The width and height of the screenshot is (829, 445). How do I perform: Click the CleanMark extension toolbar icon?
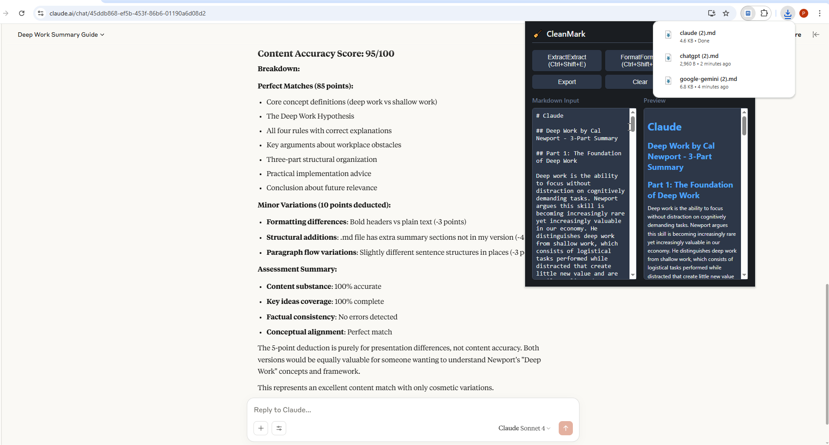pyautogui.click(x=748, y=13)
